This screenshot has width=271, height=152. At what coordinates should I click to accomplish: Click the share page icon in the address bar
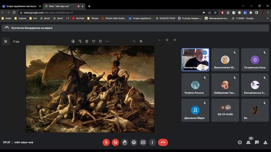[x=210, y=13]
